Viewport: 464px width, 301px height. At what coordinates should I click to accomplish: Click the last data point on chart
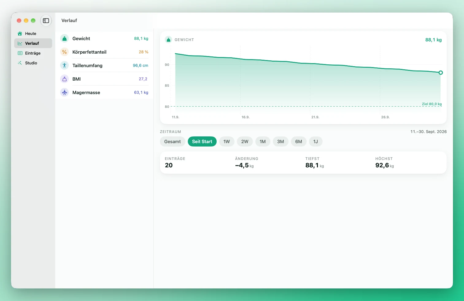[441, 73]
